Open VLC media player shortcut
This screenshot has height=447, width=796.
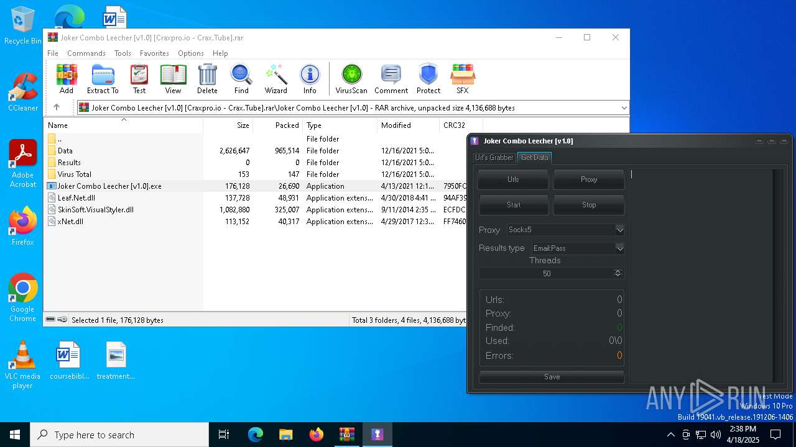pos(23,365)
